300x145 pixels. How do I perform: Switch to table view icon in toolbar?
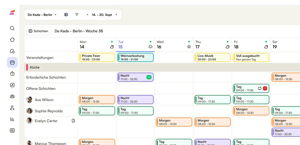[x=66, y=15]
